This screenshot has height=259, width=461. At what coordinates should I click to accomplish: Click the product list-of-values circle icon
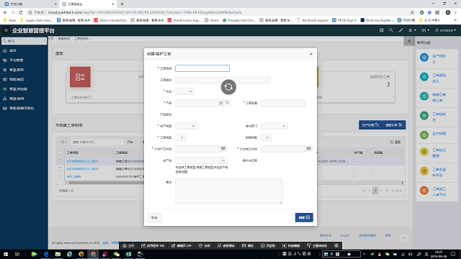[x=221, y=103]
